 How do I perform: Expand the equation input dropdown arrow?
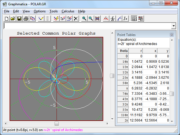pos(174,26)
